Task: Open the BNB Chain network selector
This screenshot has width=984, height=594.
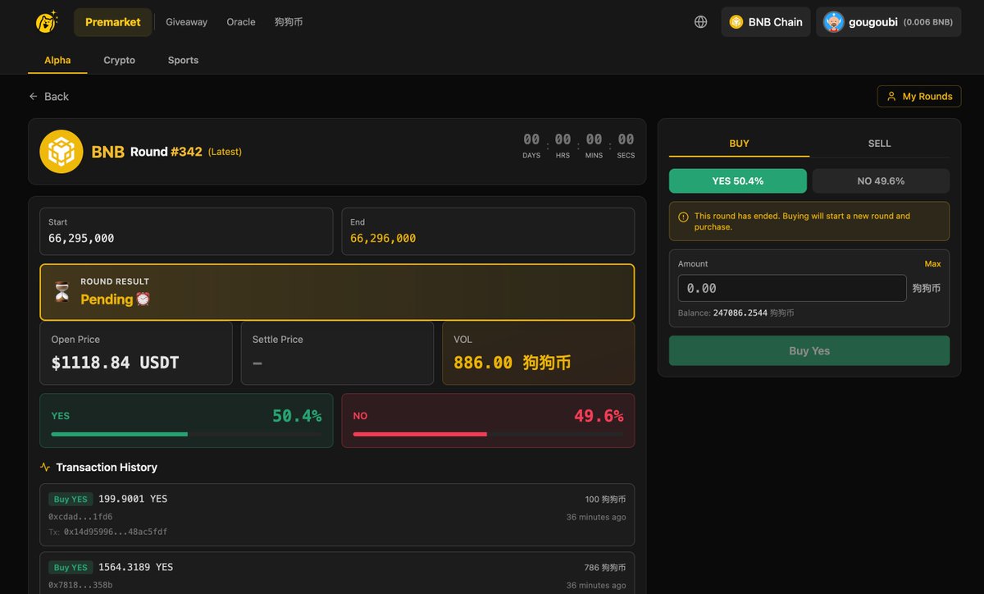Action: tap(766, 22)
